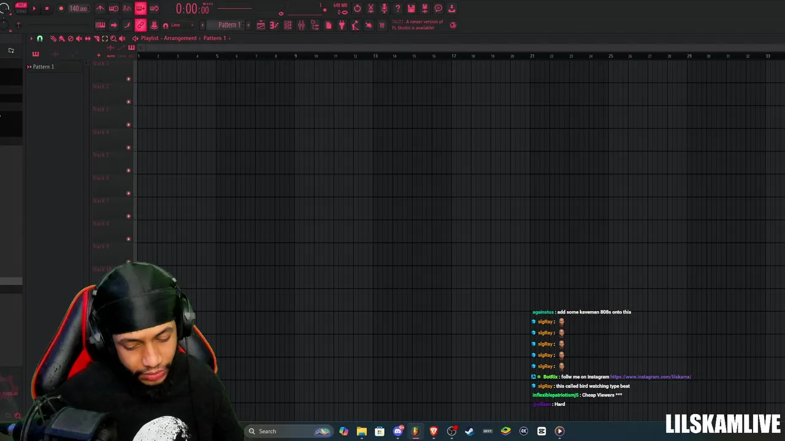This screenshot has width=785, height=441.
Task: Click the main volume knob
Action: 5,8
